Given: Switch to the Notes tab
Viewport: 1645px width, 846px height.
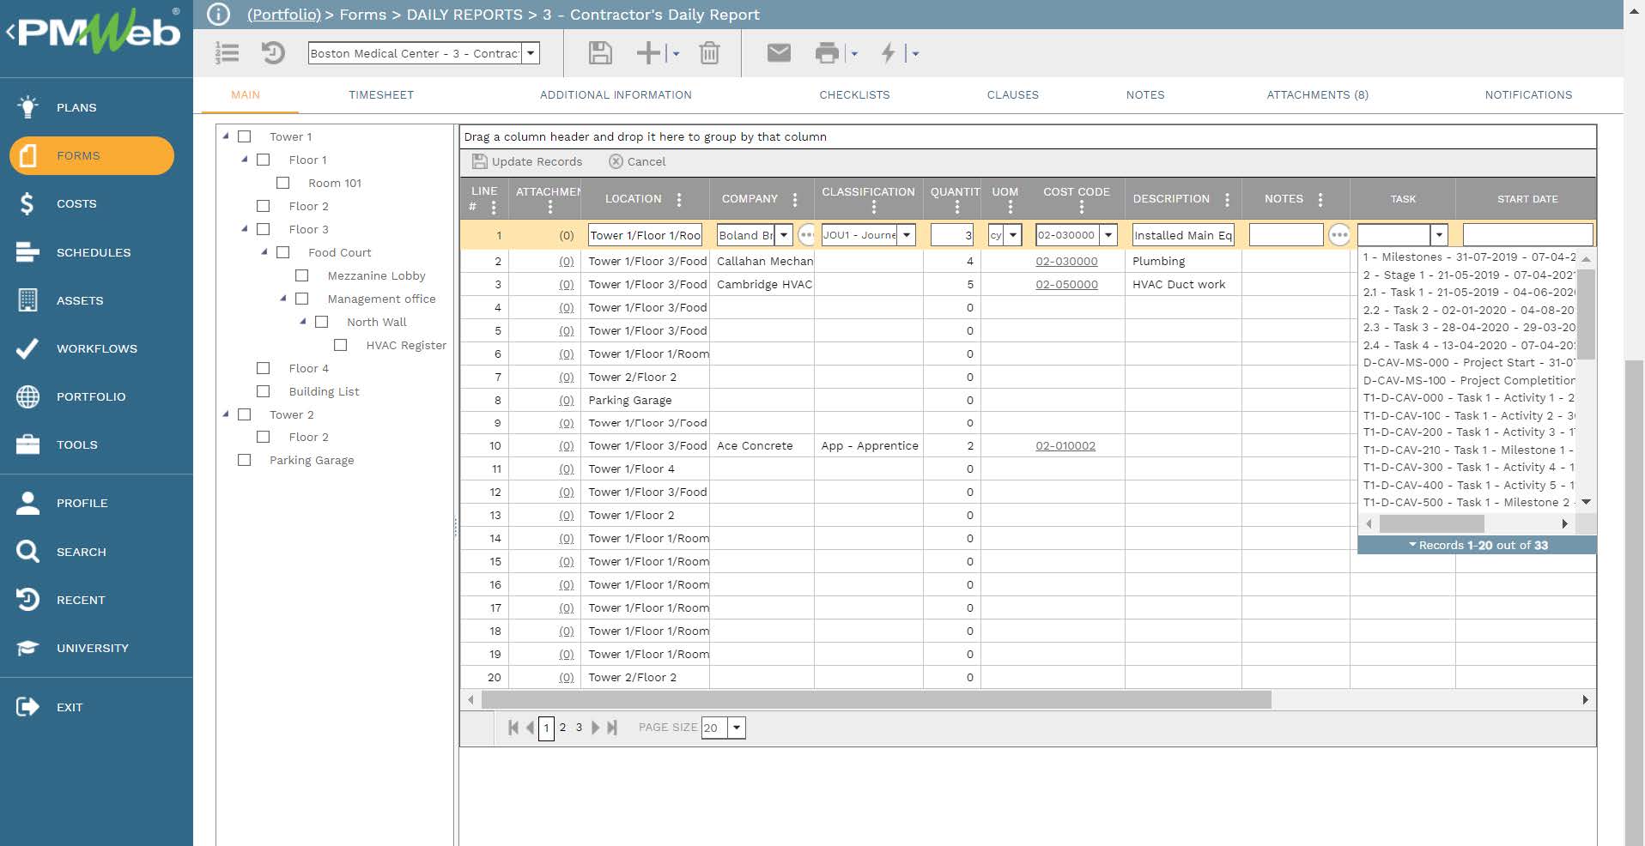Looking at the screenshot, I should [x=1145, y=95].
